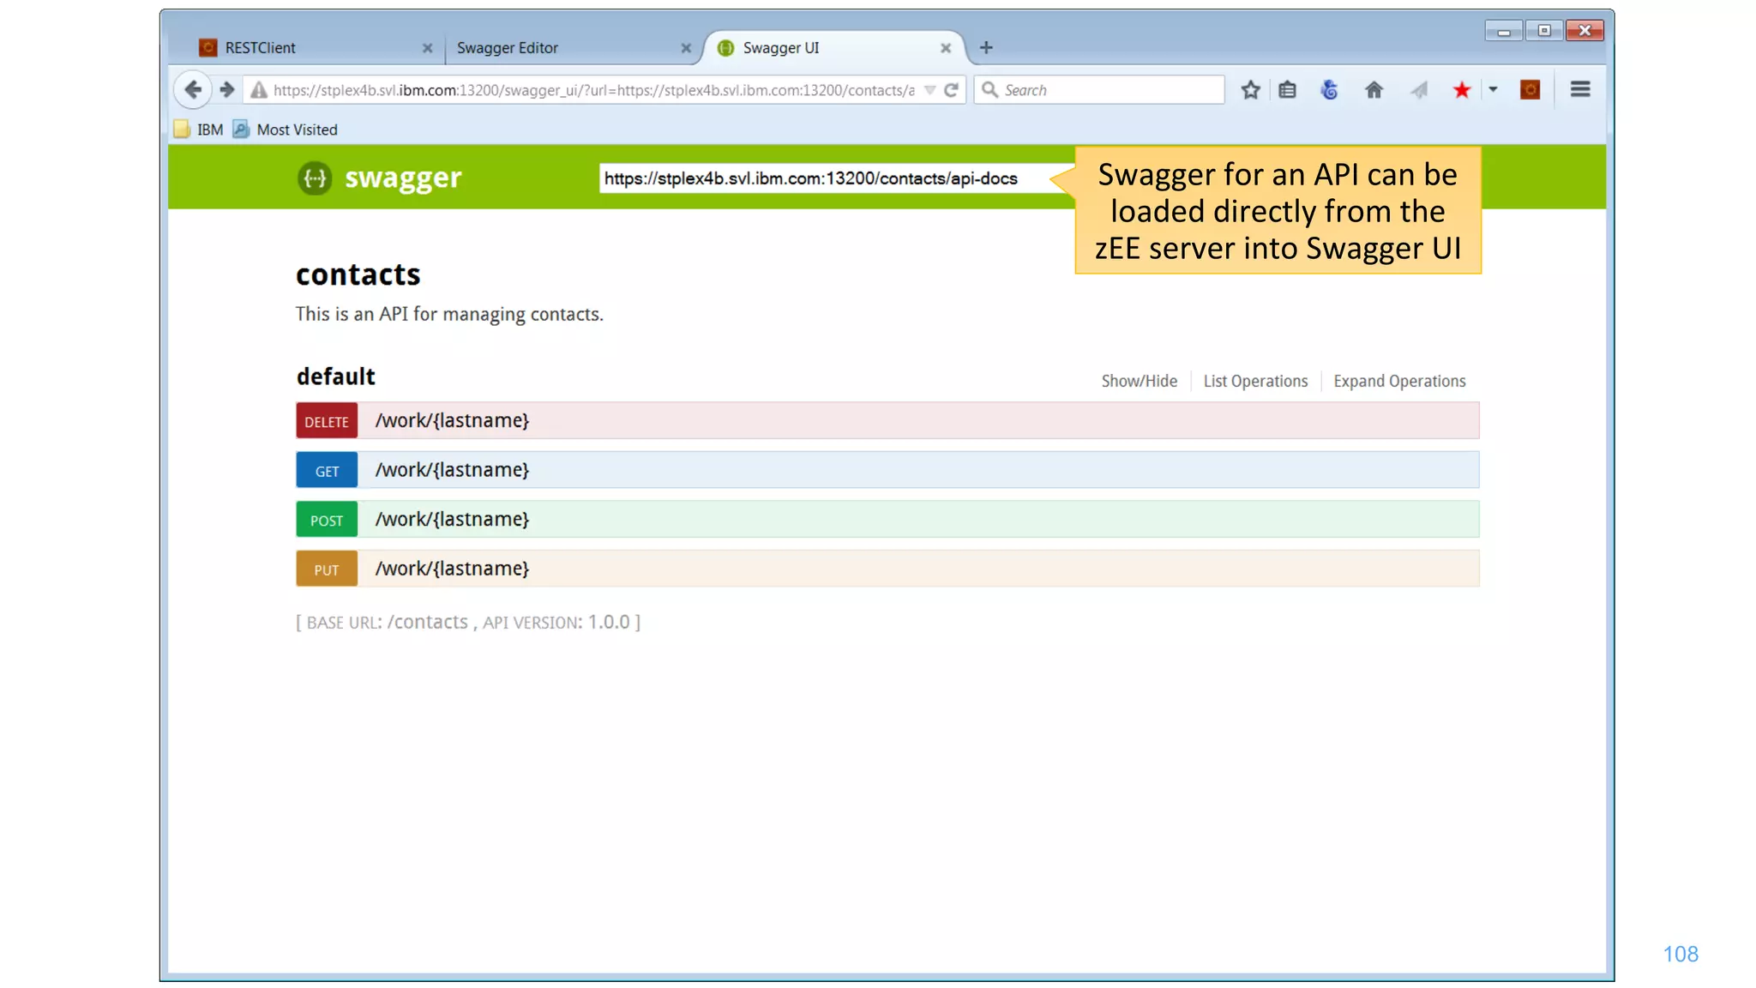Close the Swagger UI tab
The image size is (1756, 988).
pos(946,48)
